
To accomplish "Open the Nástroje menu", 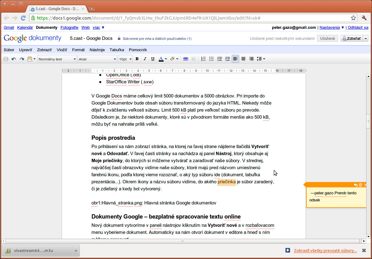I will coord(97,50).
